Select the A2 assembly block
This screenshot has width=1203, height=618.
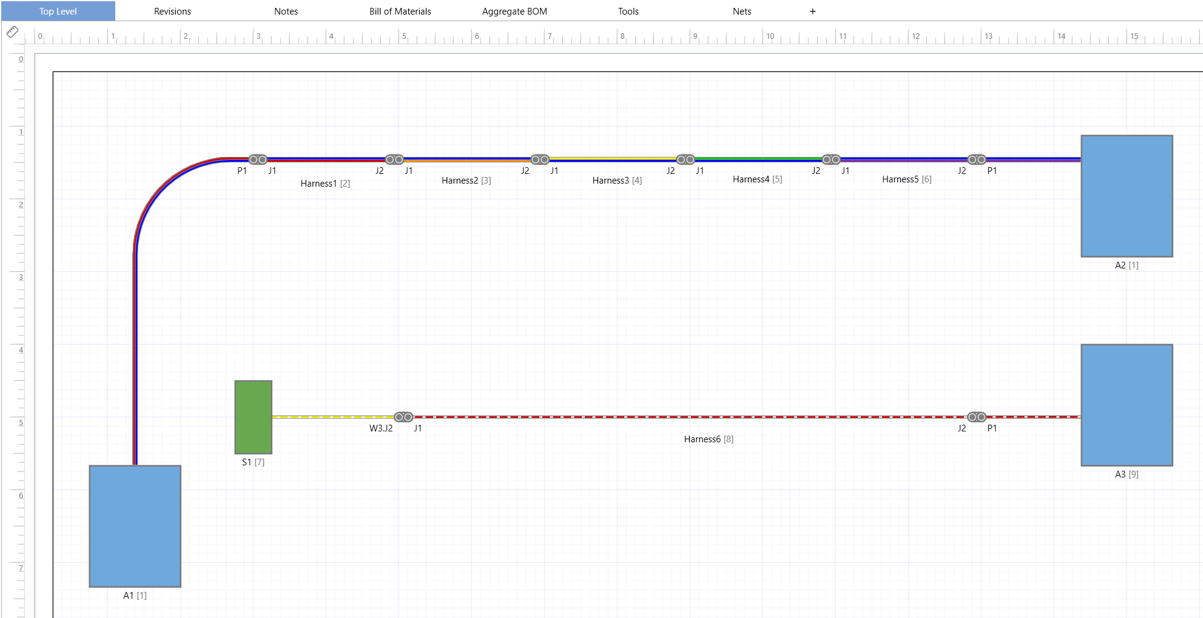[x=1127, y=196]
